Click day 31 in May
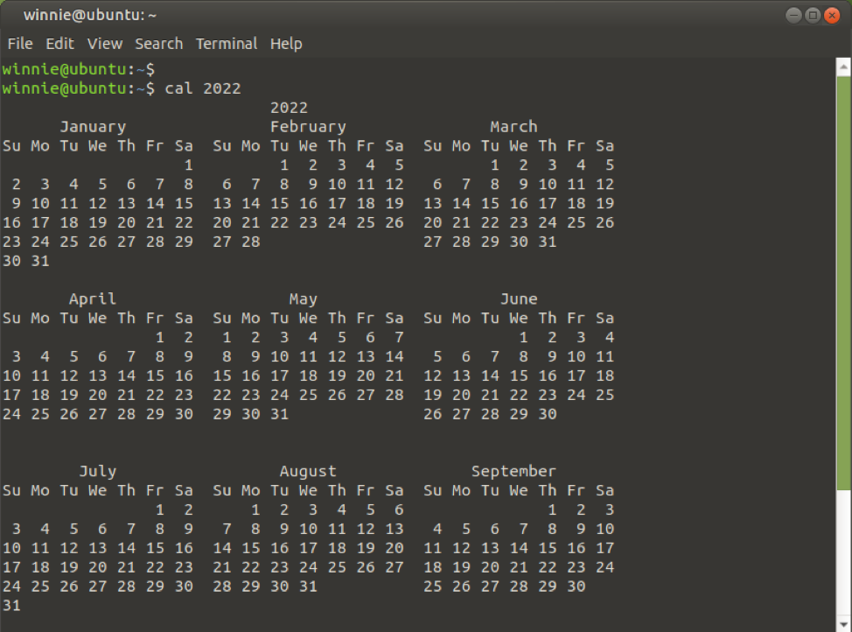 point(279,414)
